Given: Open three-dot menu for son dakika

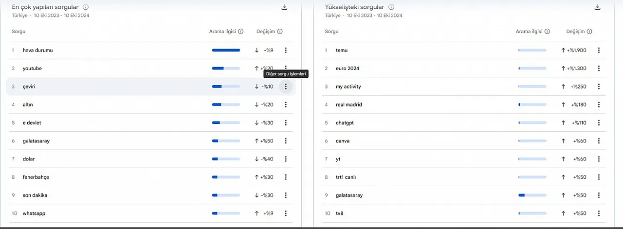Looking at the screenshot, I should (286, 195).
